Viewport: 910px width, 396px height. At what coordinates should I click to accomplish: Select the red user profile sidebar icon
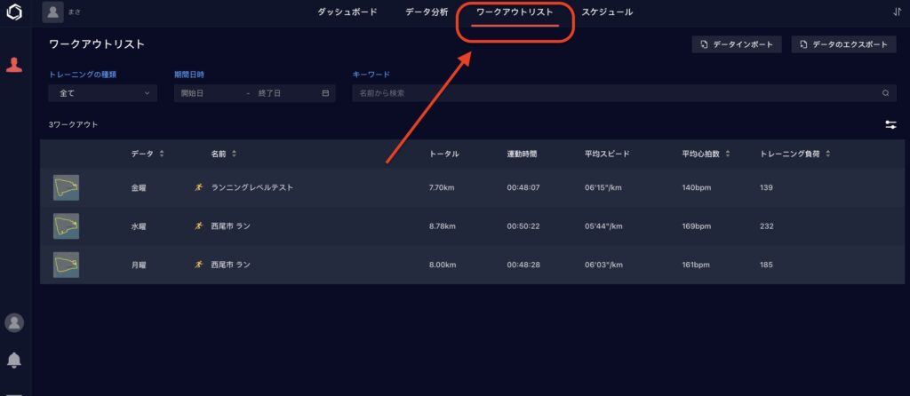tap(14, 65)
